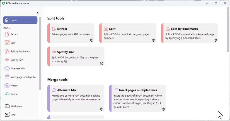
Task: Click the Rotate icon in the sidebar
Action: [x=7, y=94]
